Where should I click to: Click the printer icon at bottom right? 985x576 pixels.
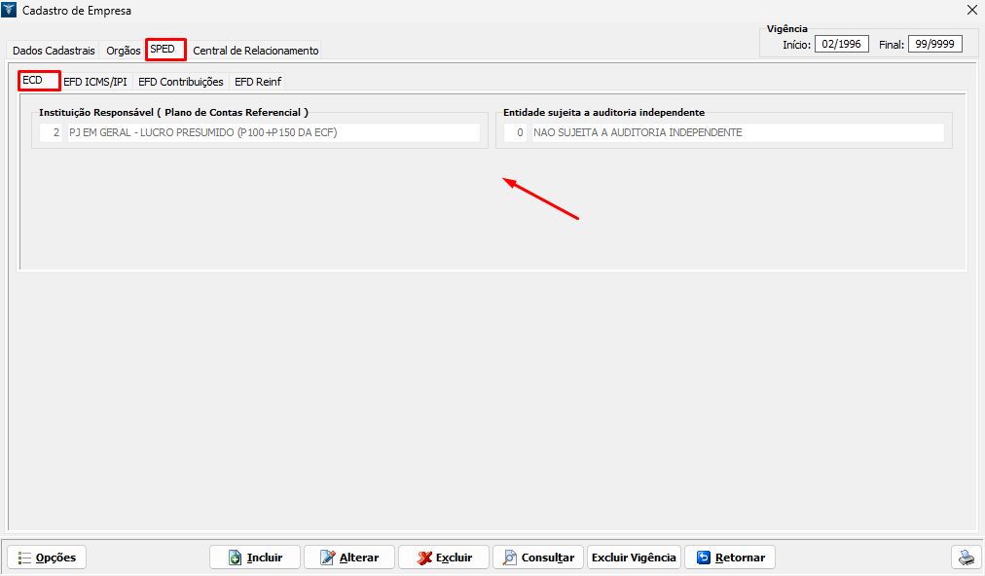966,558
